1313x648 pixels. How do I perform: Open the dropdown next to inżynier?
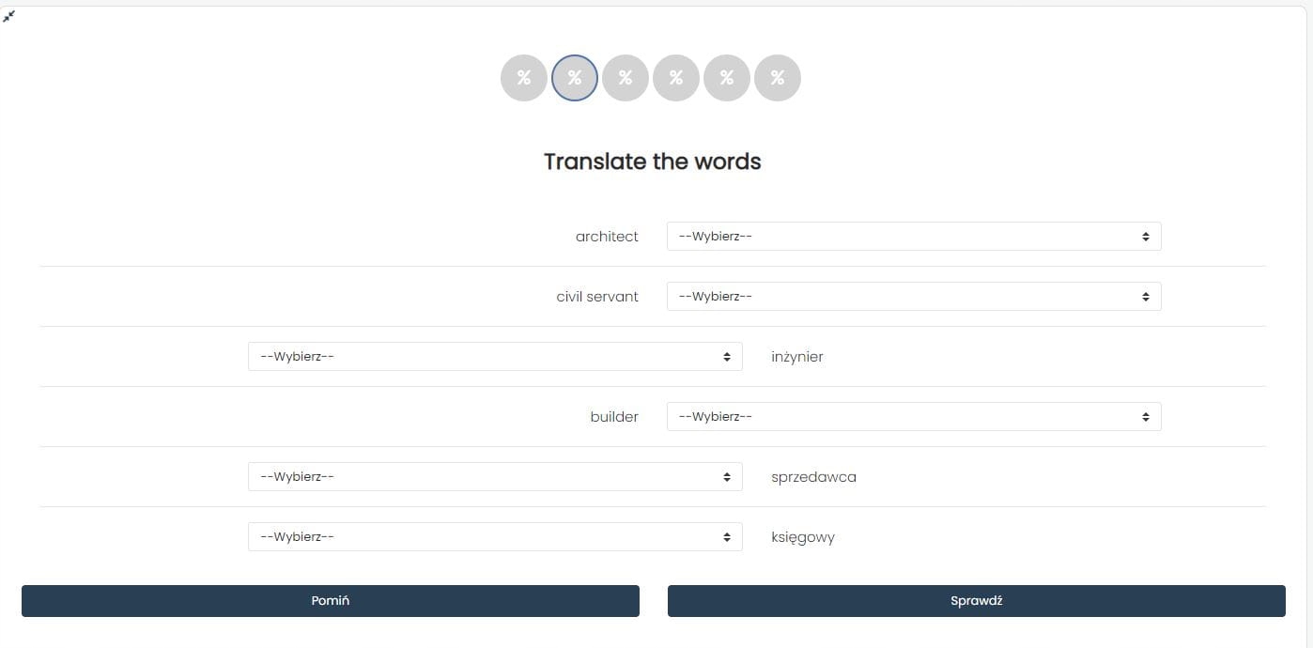(x=495, y=357)
